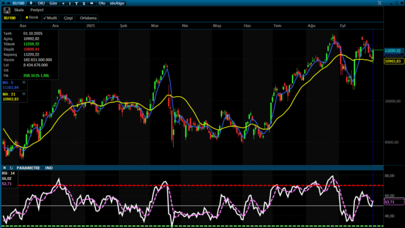Click the S icon in title bar
The image size is (405, 228).
click(x=84, y=3)
